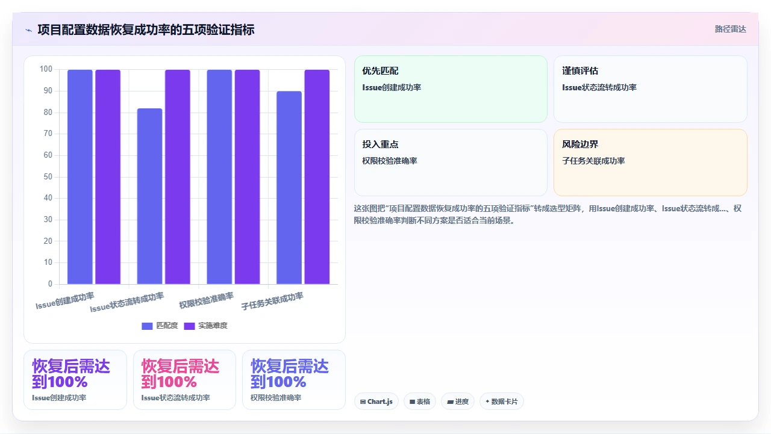Toggle the 匹配度 legend swatch

coord(148,326)
